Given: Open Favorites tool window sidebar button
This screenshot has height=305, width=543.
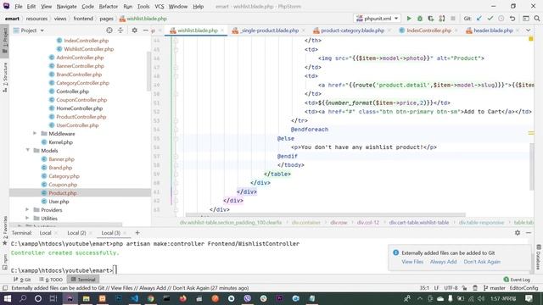Looking at the screenshot, I should pyautogui.click(x=5, y=230).
